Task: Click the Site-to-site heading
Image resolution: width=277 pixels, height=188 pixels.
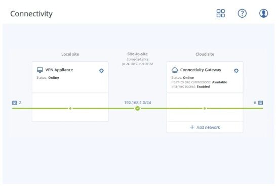Action: pos(137,54)
